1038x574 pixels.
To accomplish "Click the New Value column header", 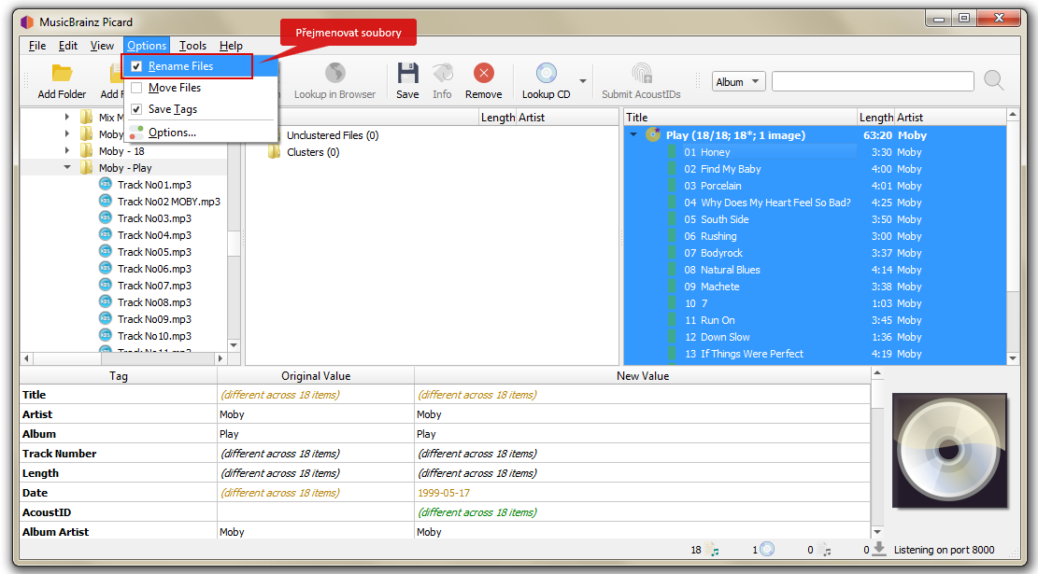I will pos(642,375).
